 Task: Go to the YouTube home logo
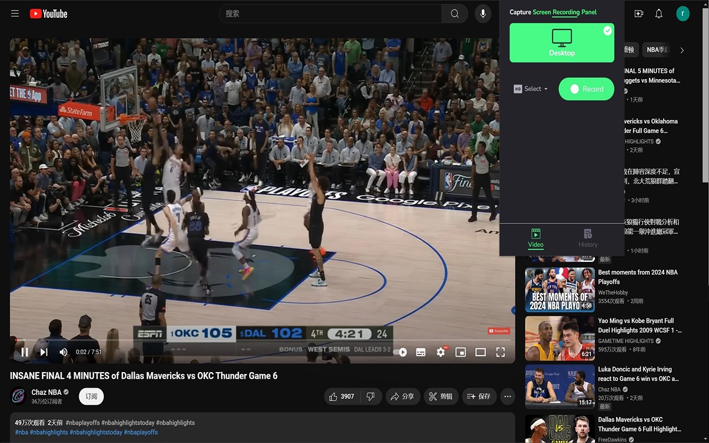49,14
